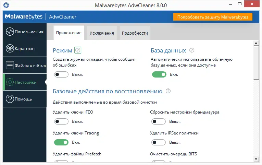Disable the cloud database switch
The height and width of the screenshot is (165, 262).
tap(159, 74)
